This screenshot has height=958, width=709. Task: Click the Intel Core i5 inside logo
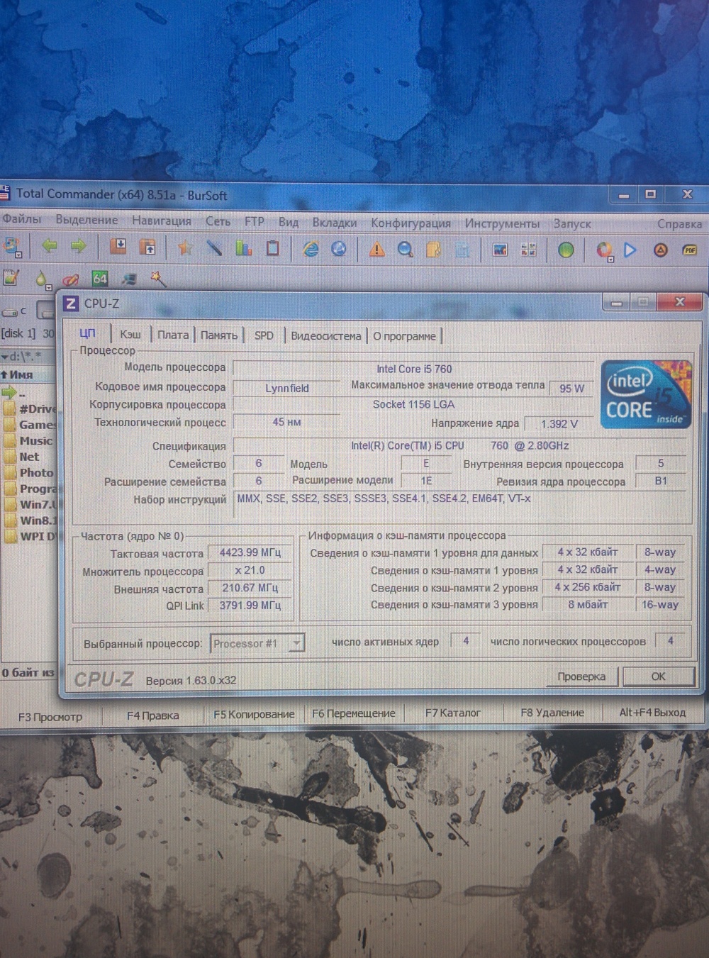point(646,394)
